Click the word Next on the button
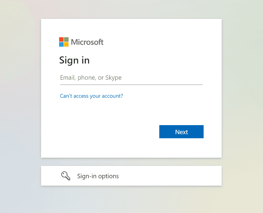The image size is (263, 213). click(x=181, y=132)
